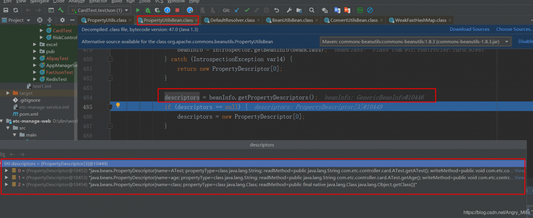Open Search Everywhere magnifier icon
Viewport: 533px width, 218px height.
pyautogui.click(x=312, y=10)
